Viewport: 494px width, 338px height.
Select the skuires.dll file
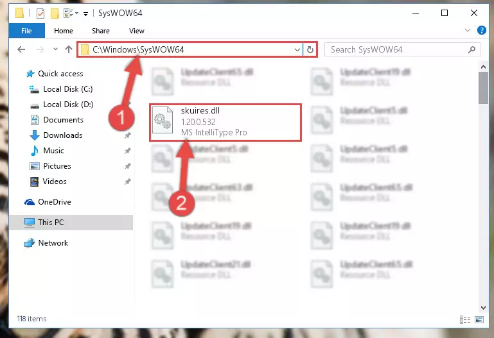pyautogui.click(x=225, y=123)
